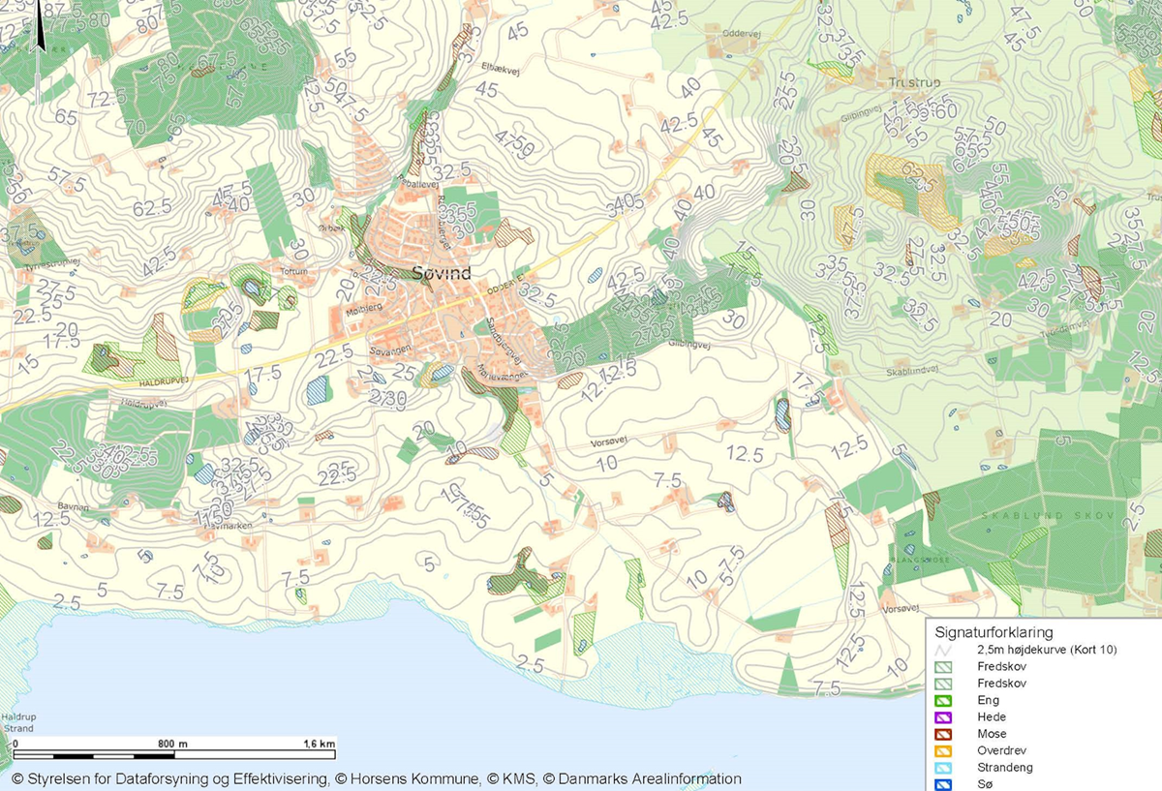This screenshot has width=1162, height=791.
Task: Click the north arrow compass icon
Action: [39, 27]
